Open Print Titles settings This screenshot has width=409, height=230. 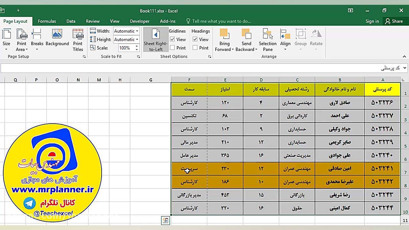[78, 40]
